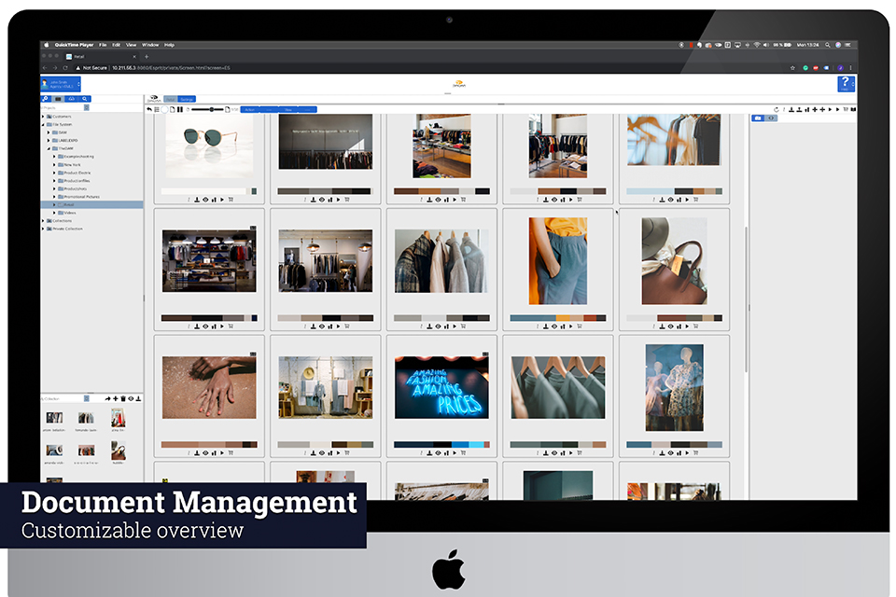Toggle the eye icon under the neon sign image
This screenshot has width=896, height=597.
(x=438, y=453)
